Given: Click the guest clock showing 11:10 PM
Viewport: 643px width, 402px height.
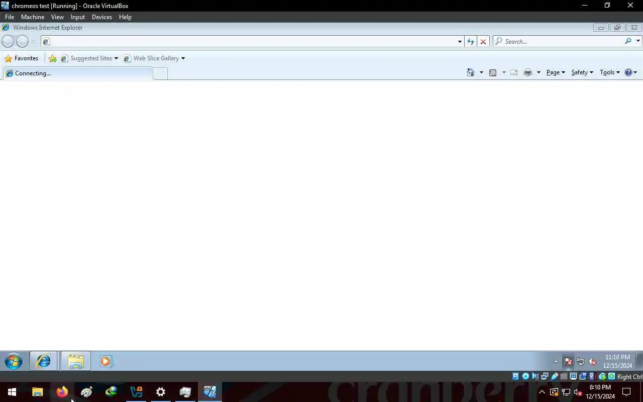Looking at the screenshot, I should click(x=617, y=361).
